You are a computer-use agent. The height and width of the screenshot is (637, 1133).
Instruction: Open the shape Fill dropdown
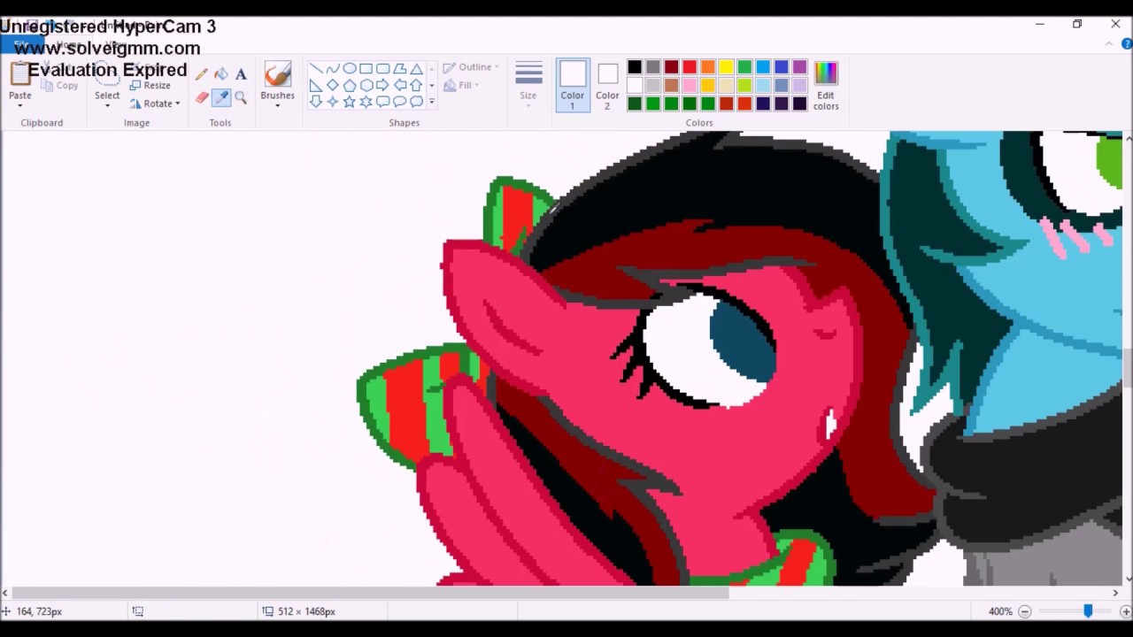461,85
